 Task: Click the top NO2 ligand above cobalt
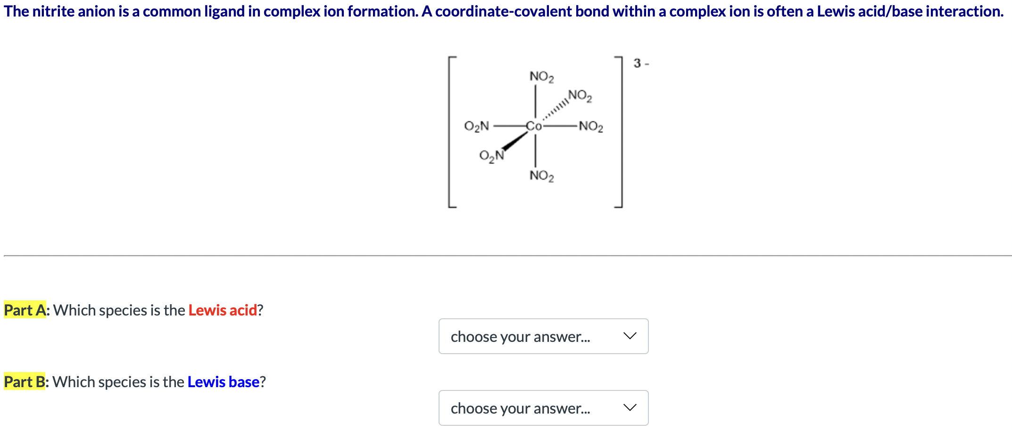(x=541, y=77)
